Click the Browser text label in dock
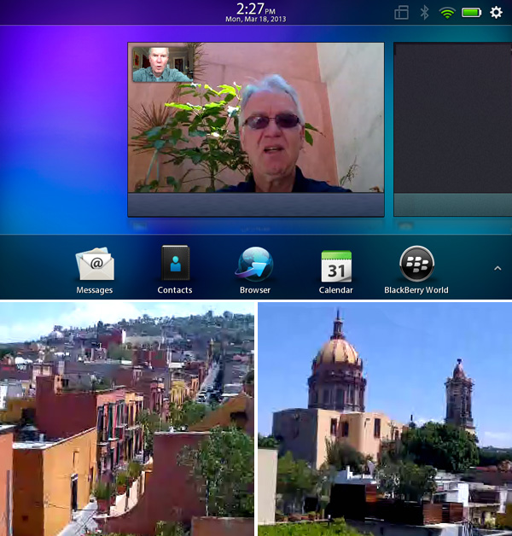This screenshot has width=512, height=536. coord(254,290)
